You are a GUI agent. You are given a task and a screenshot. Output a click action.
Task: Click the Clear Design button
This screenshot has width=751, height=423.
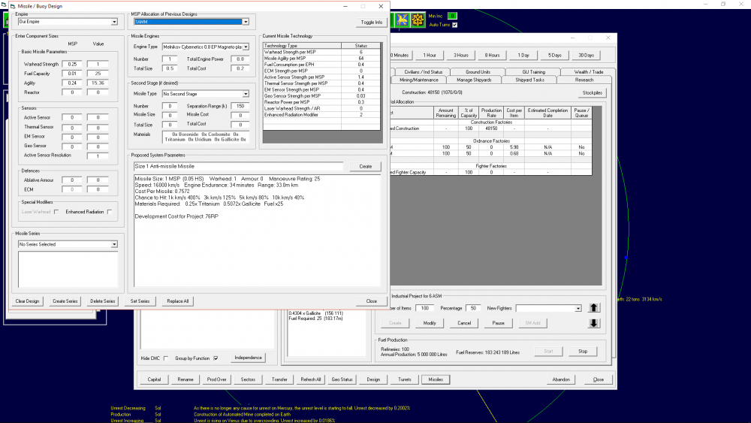27,301
